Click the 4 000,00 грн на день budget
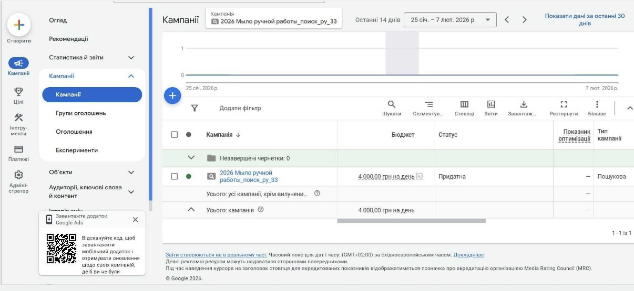Image resolution: width=634 pixels, height=291 pixels. click(x=386, y=177)
